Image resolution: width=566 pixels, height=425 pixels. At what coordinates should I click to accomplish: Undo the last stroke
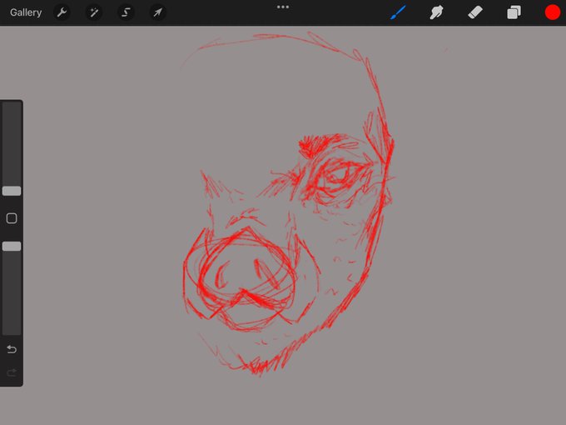coord(12,349)
